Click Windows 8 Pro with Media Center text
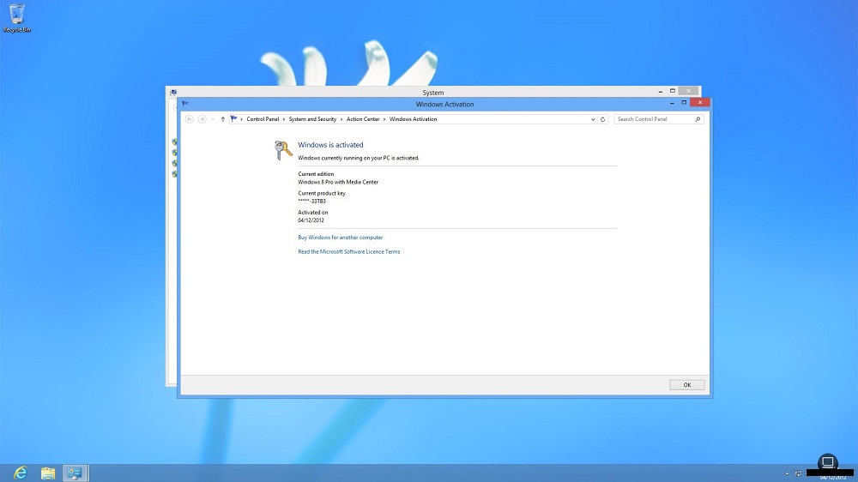The width and height of the screenshot is (858, 482). tap(338, 182)
